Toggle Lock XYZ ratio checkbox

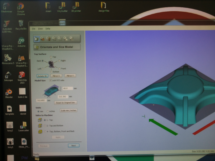(x=50, y=80)
